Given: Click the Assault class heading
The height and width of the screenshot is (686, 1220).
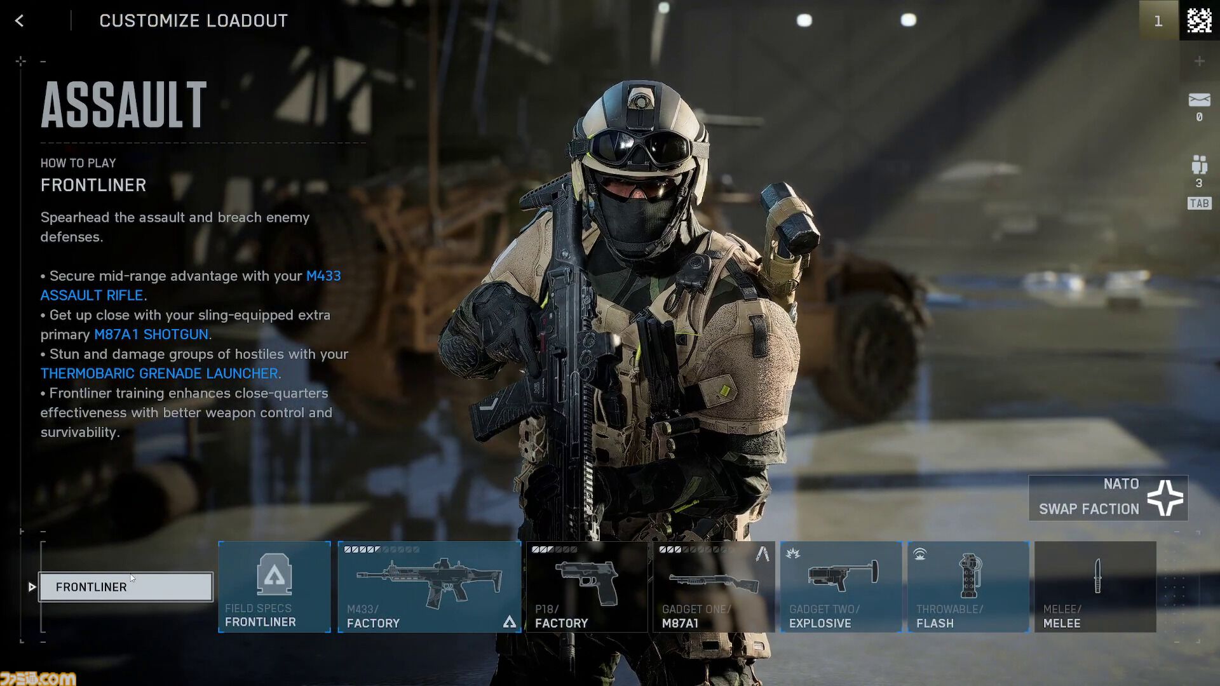Looking at the screenshot, I should 124,105.
